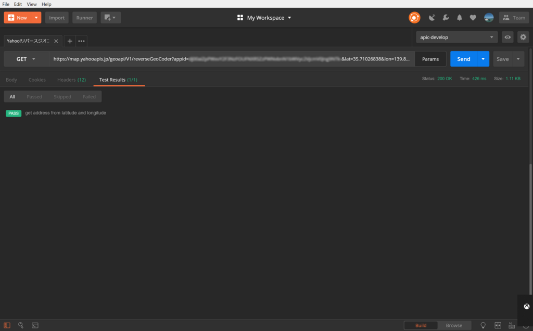Switch to Build mode
Image resolution: width=533 pixels, height=331 pixels.
click(421, 325)
